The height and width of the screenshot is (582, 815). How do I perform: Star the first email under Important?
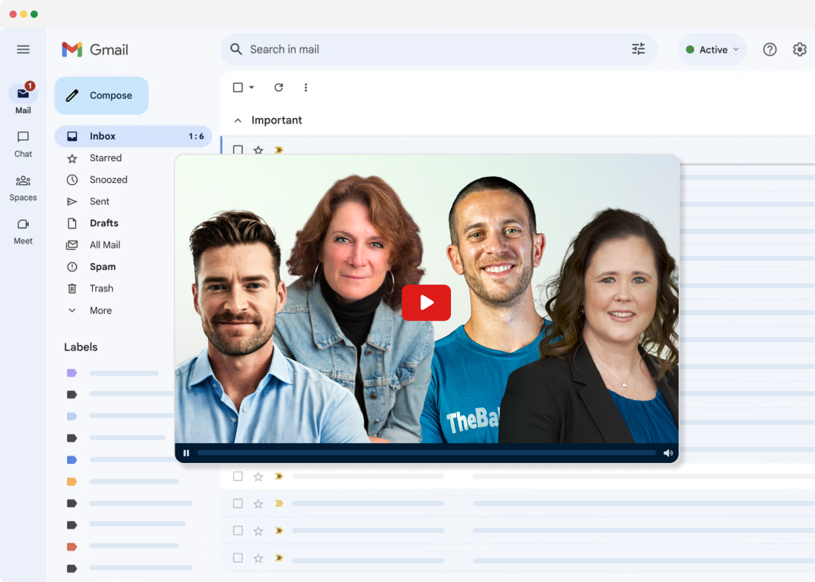(x=259, y=150)
